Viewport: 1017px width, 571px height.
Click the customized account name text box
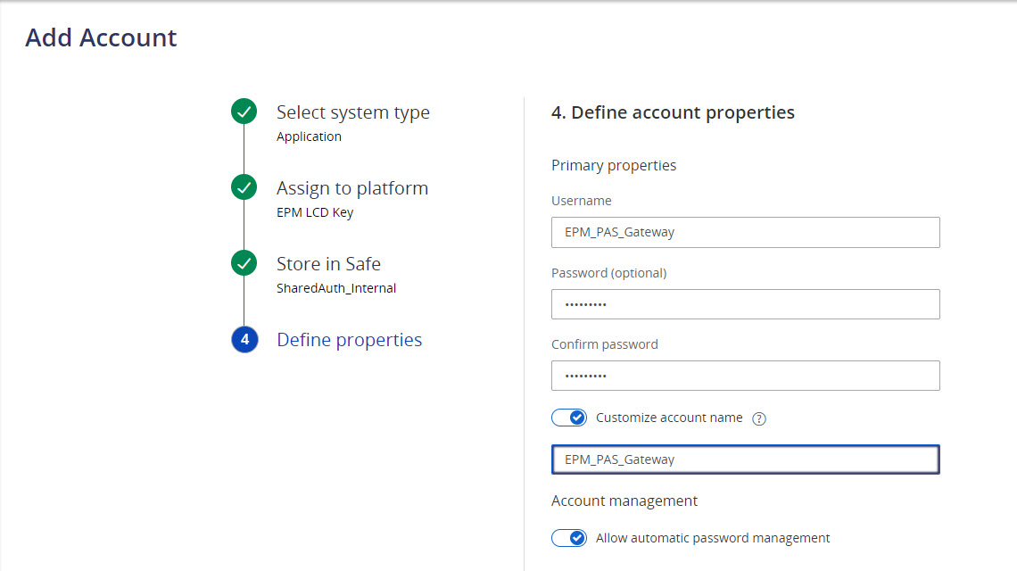745,459
